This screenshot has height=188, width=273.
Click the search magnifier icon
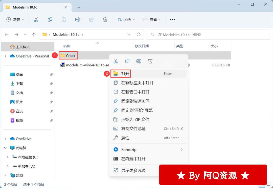pos(152,35)
